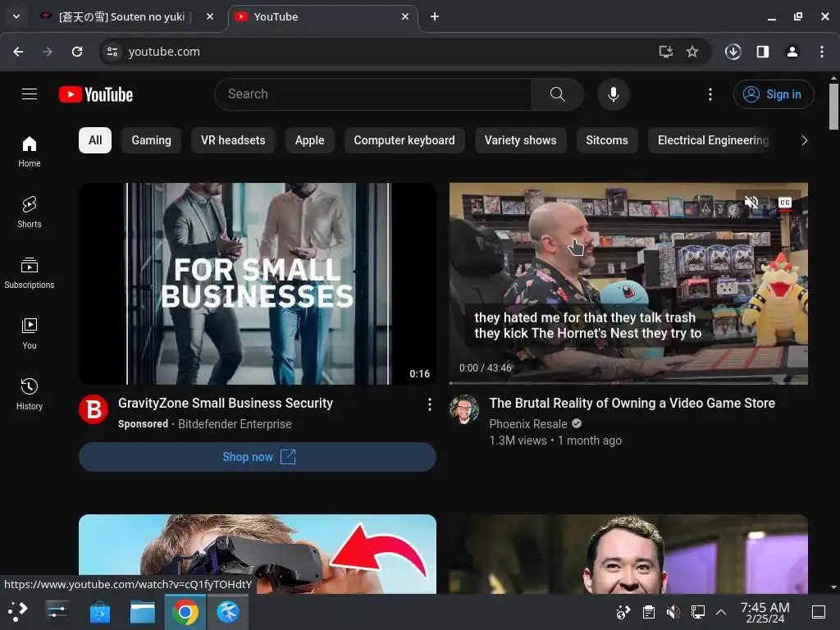Start voice search with microphone icon
Screen dimensions: 840x630
(614, 94)
